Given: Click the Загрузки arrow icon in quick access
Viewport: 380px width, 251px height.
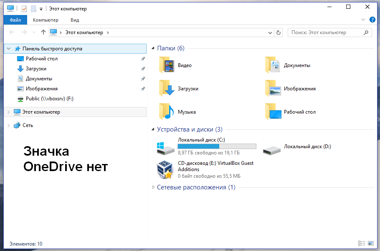Looking at the screenshot, I should click(x=20, y=69).
